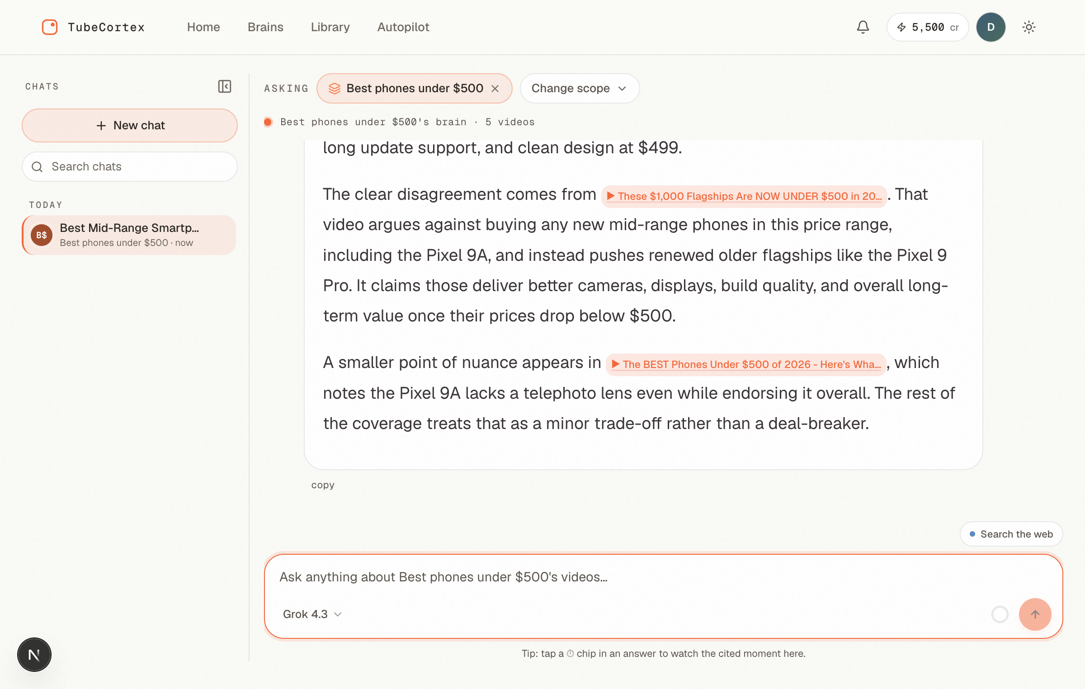Open the Library nav item
This screenshot has width=1085, height=689.
tap(330, 27)
